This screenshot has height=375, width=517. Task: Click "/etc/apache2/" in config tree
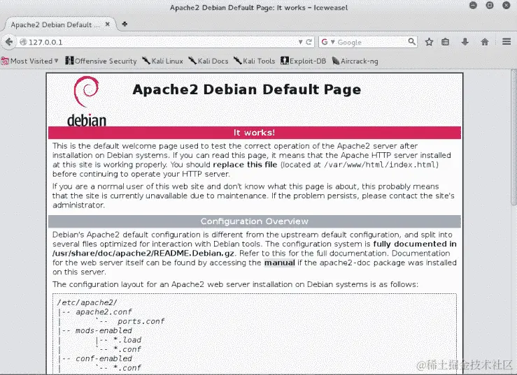coord(87,302)
